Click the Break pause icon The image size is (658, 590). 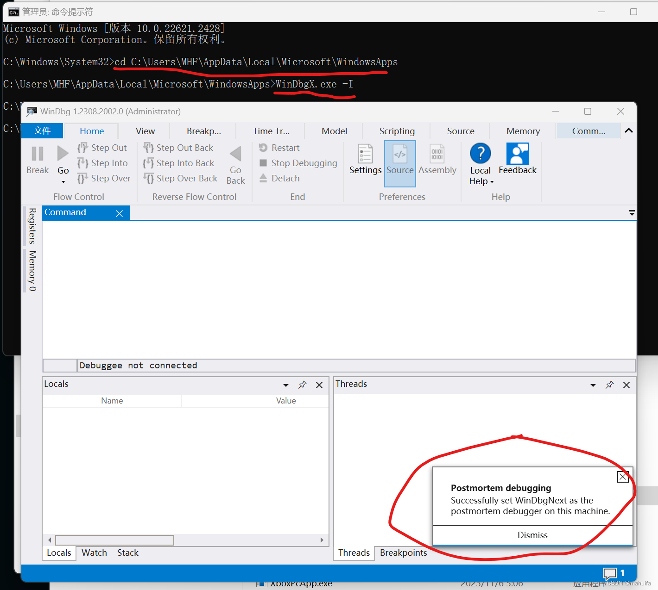(38, 154)
